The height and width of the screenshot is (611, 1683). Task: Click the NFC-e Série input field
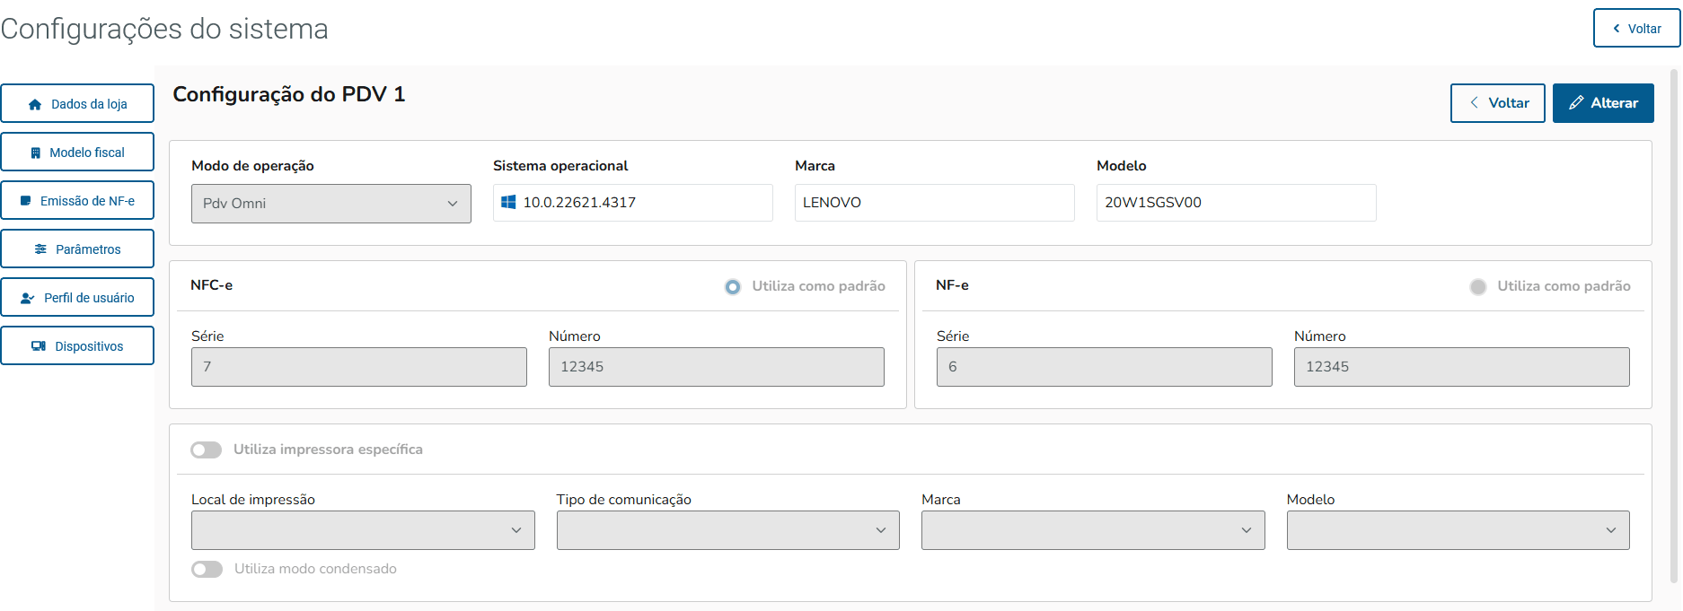pos(358,367)
